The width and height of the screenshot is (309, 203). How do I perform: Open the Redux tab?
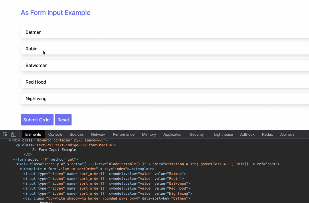tap(268, 134)
